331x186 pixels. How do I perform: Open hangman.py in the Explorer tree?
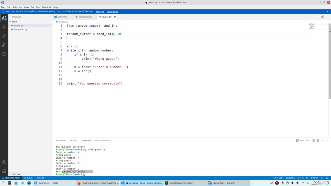tap(30, 29)
